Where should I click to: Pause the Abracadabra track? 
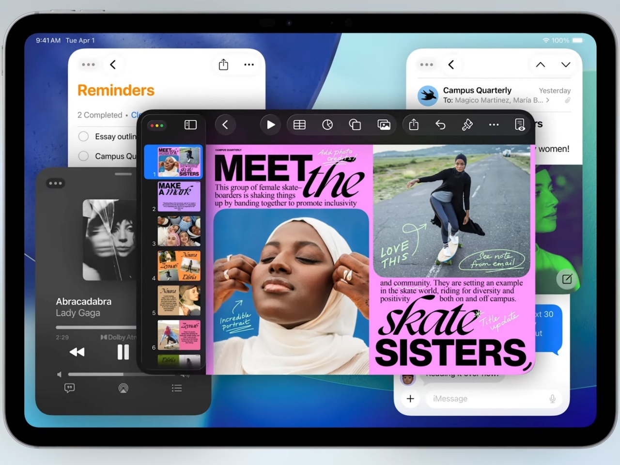(123, 352)
